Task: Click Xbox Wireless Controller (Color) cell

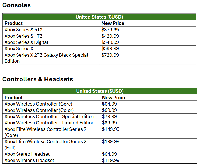Action: pos(39,110)
